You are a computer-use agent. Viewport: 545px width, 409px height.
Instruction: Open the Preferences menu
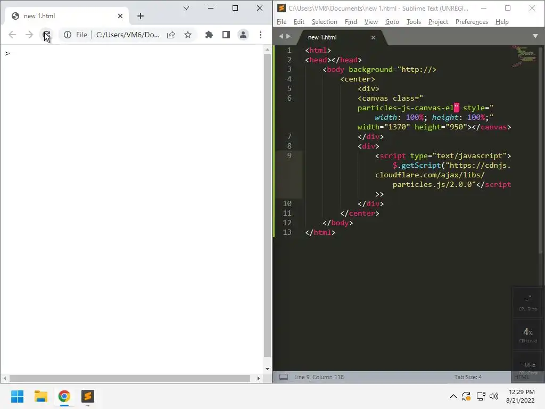472,21
